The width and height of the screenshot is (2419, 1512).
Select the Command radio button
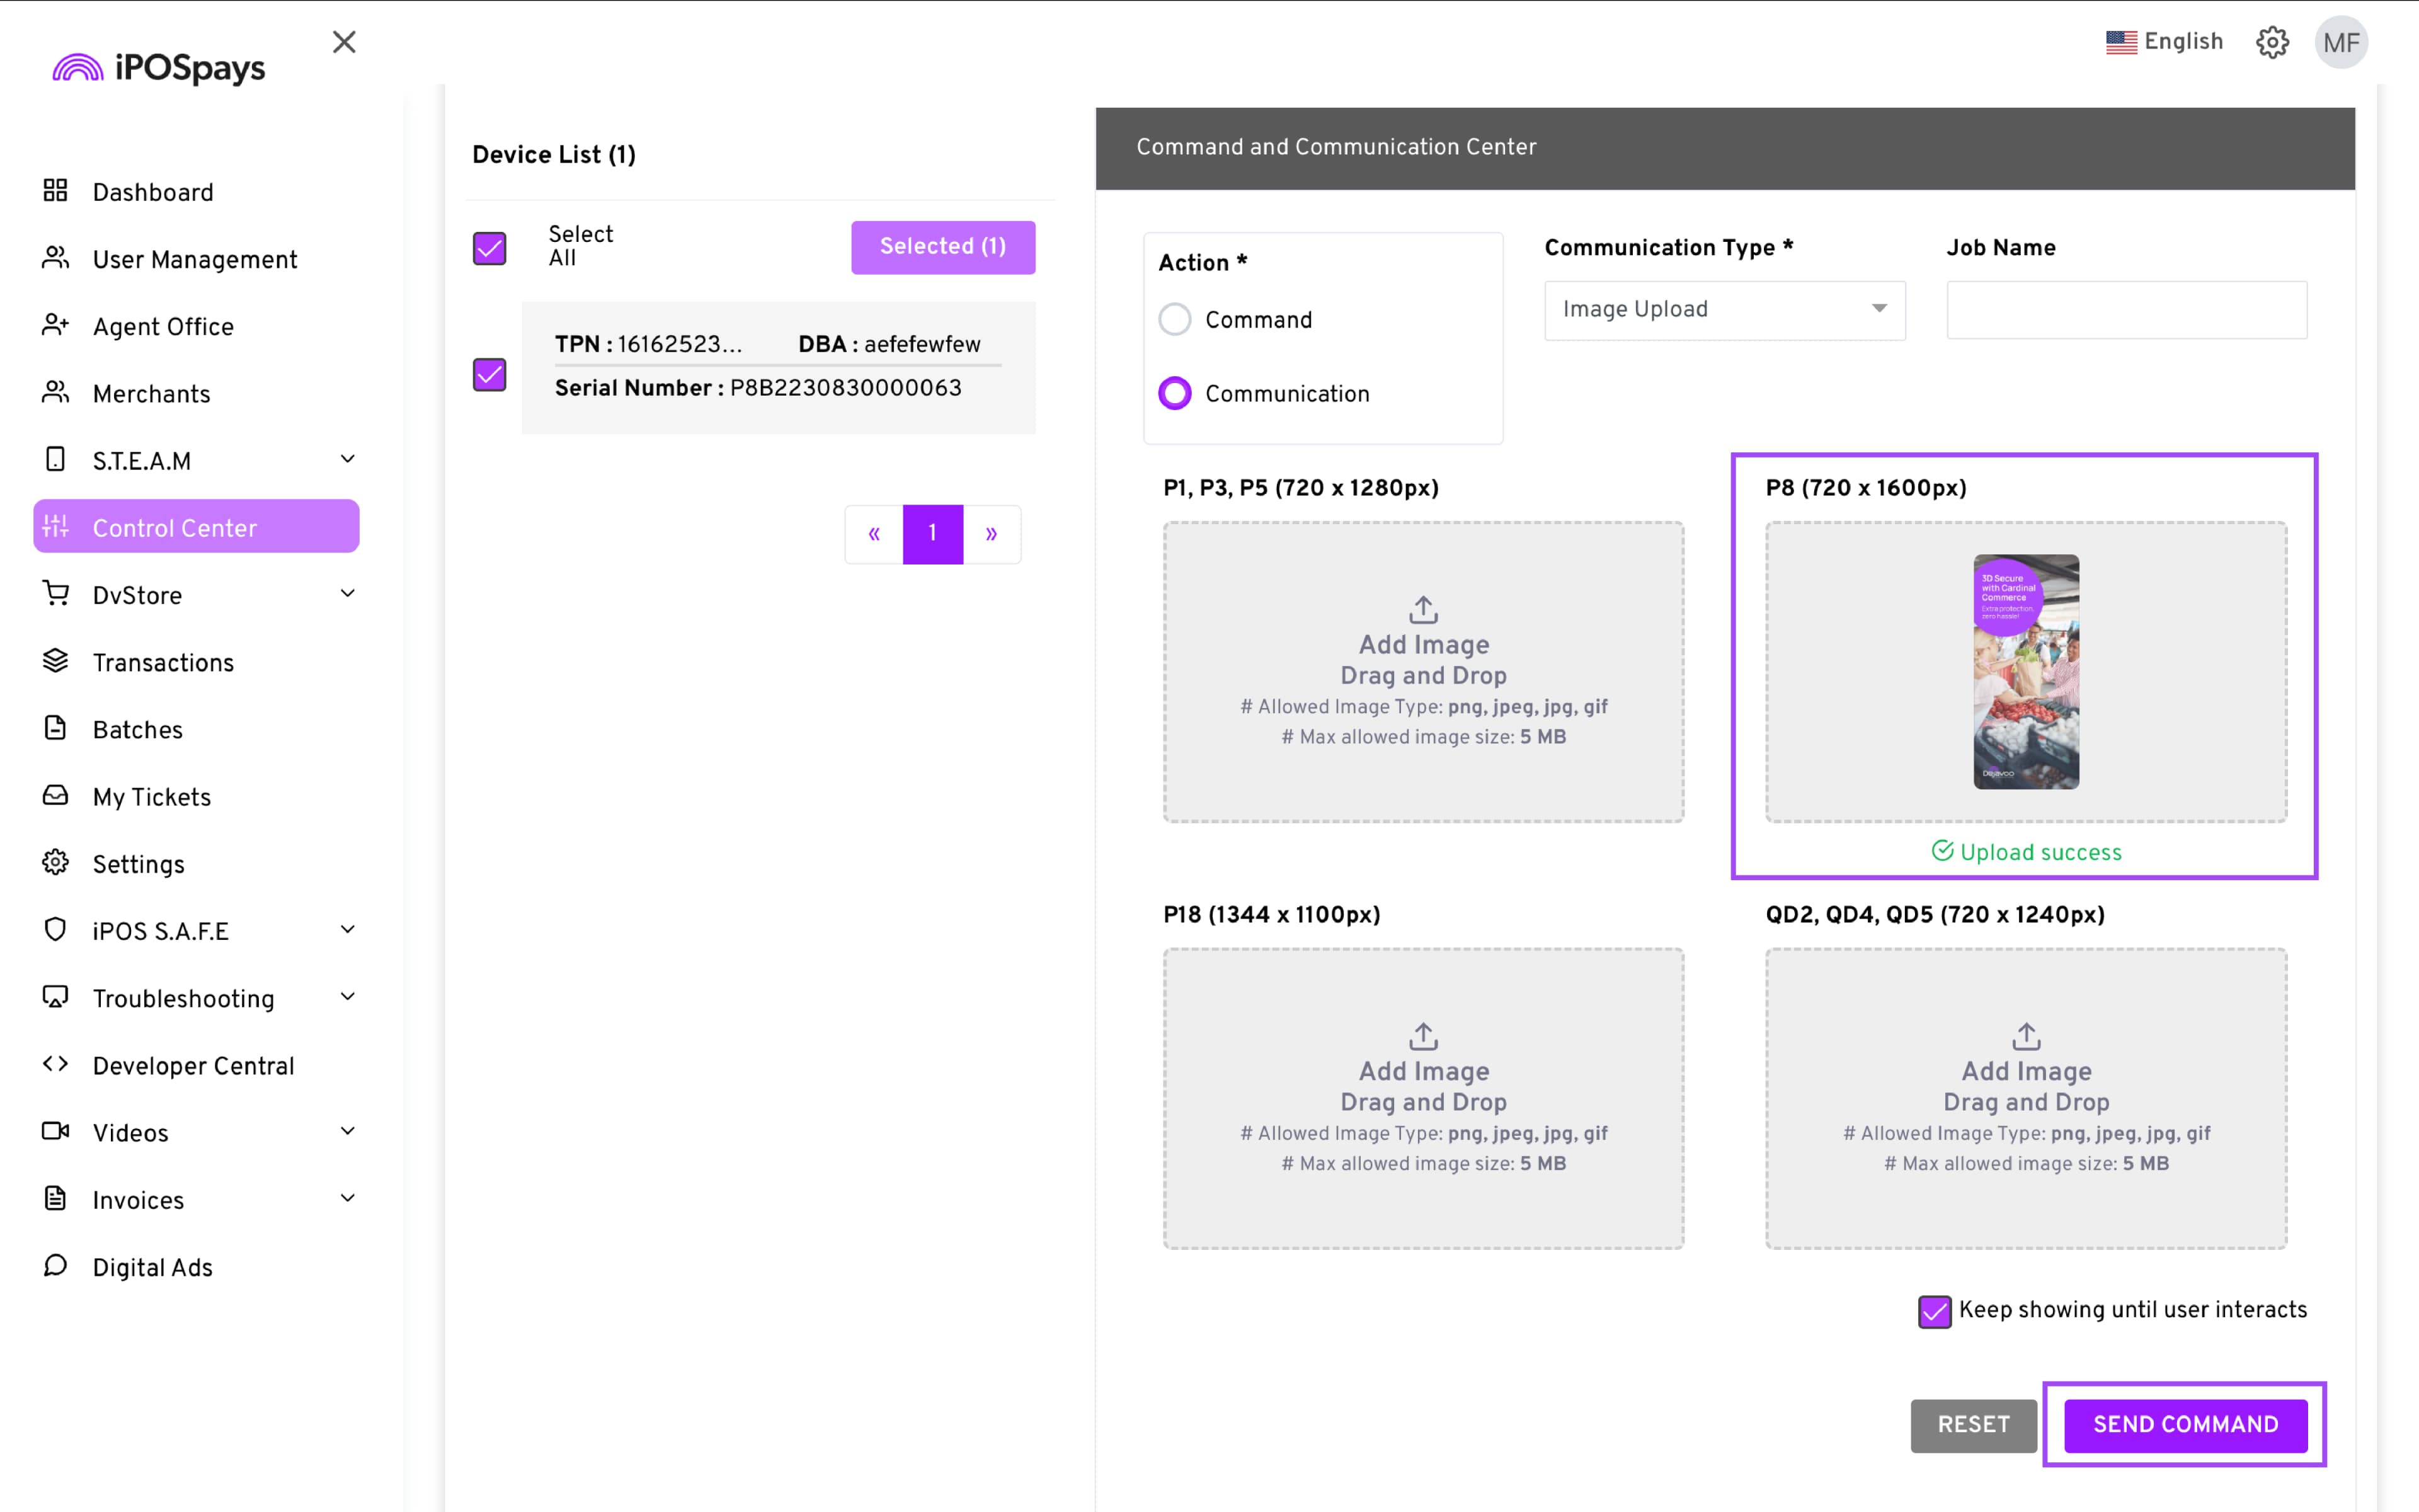(x=1174, y=320)
